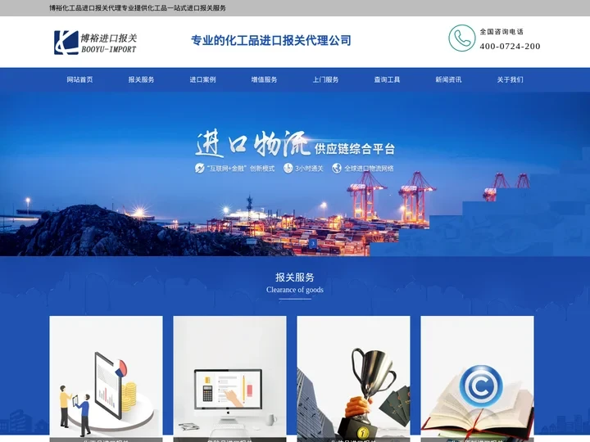Click the 专业的化工品进口报关代理公司 slogan

click(271, 40)
